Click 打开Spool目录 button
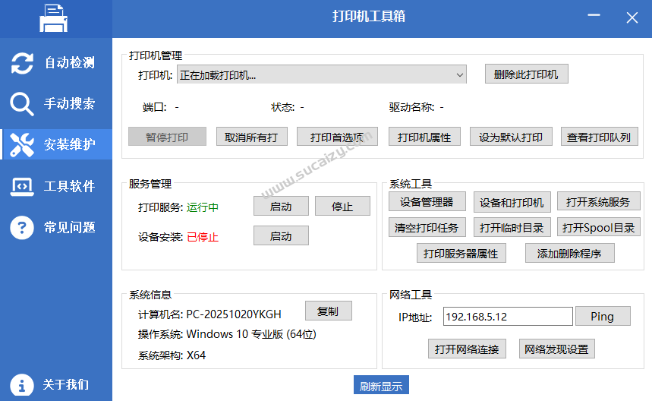Viewport: 652px width, 401px height. [598, 227]
